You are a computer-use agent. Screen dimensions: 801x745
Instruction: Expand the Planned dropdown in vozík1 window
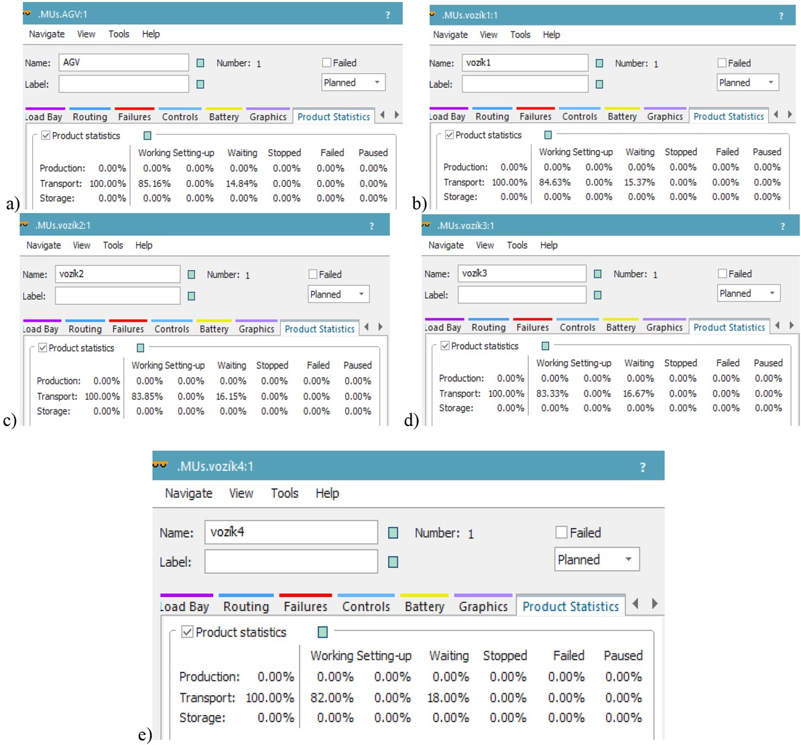747,82
